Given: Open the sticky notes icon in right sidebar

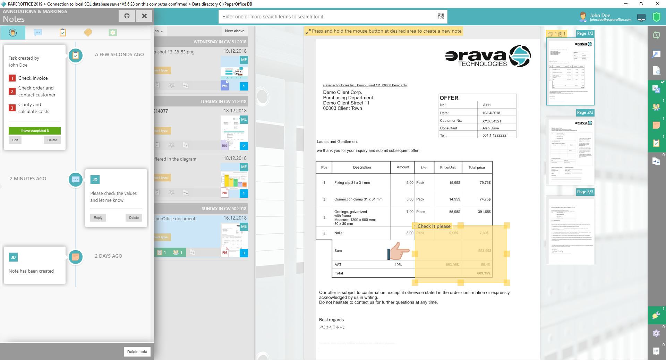Looking at the screenshot, I should [656, 125].
